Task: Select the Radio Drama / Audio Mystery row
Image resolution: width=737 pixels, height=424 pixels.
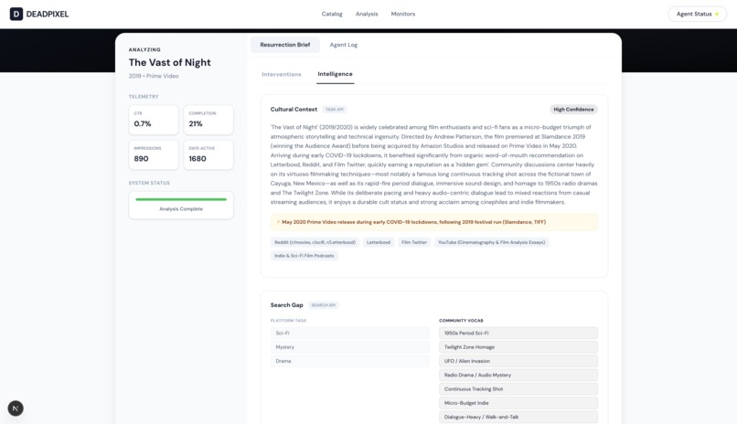Action: (x=518, y=376)
